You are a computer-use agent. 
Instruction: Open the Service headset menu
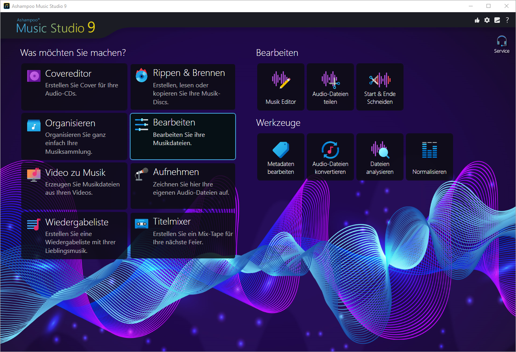[x=502, y=44]
